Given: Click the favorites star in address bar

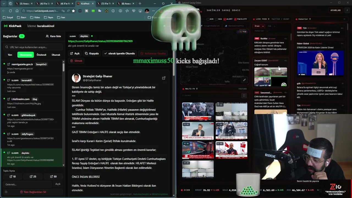Looking at the screenshot, I should coord(73,11).
